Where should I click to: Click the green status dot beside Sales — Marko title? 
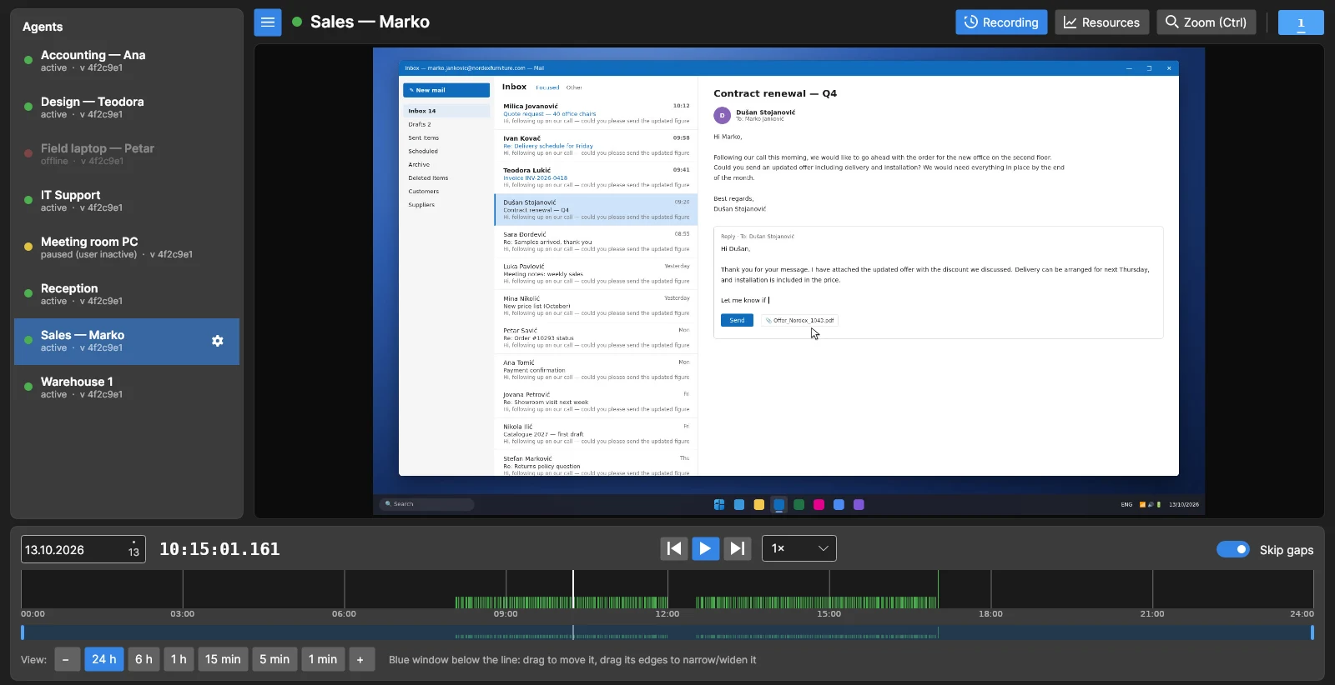coord(297,22)
